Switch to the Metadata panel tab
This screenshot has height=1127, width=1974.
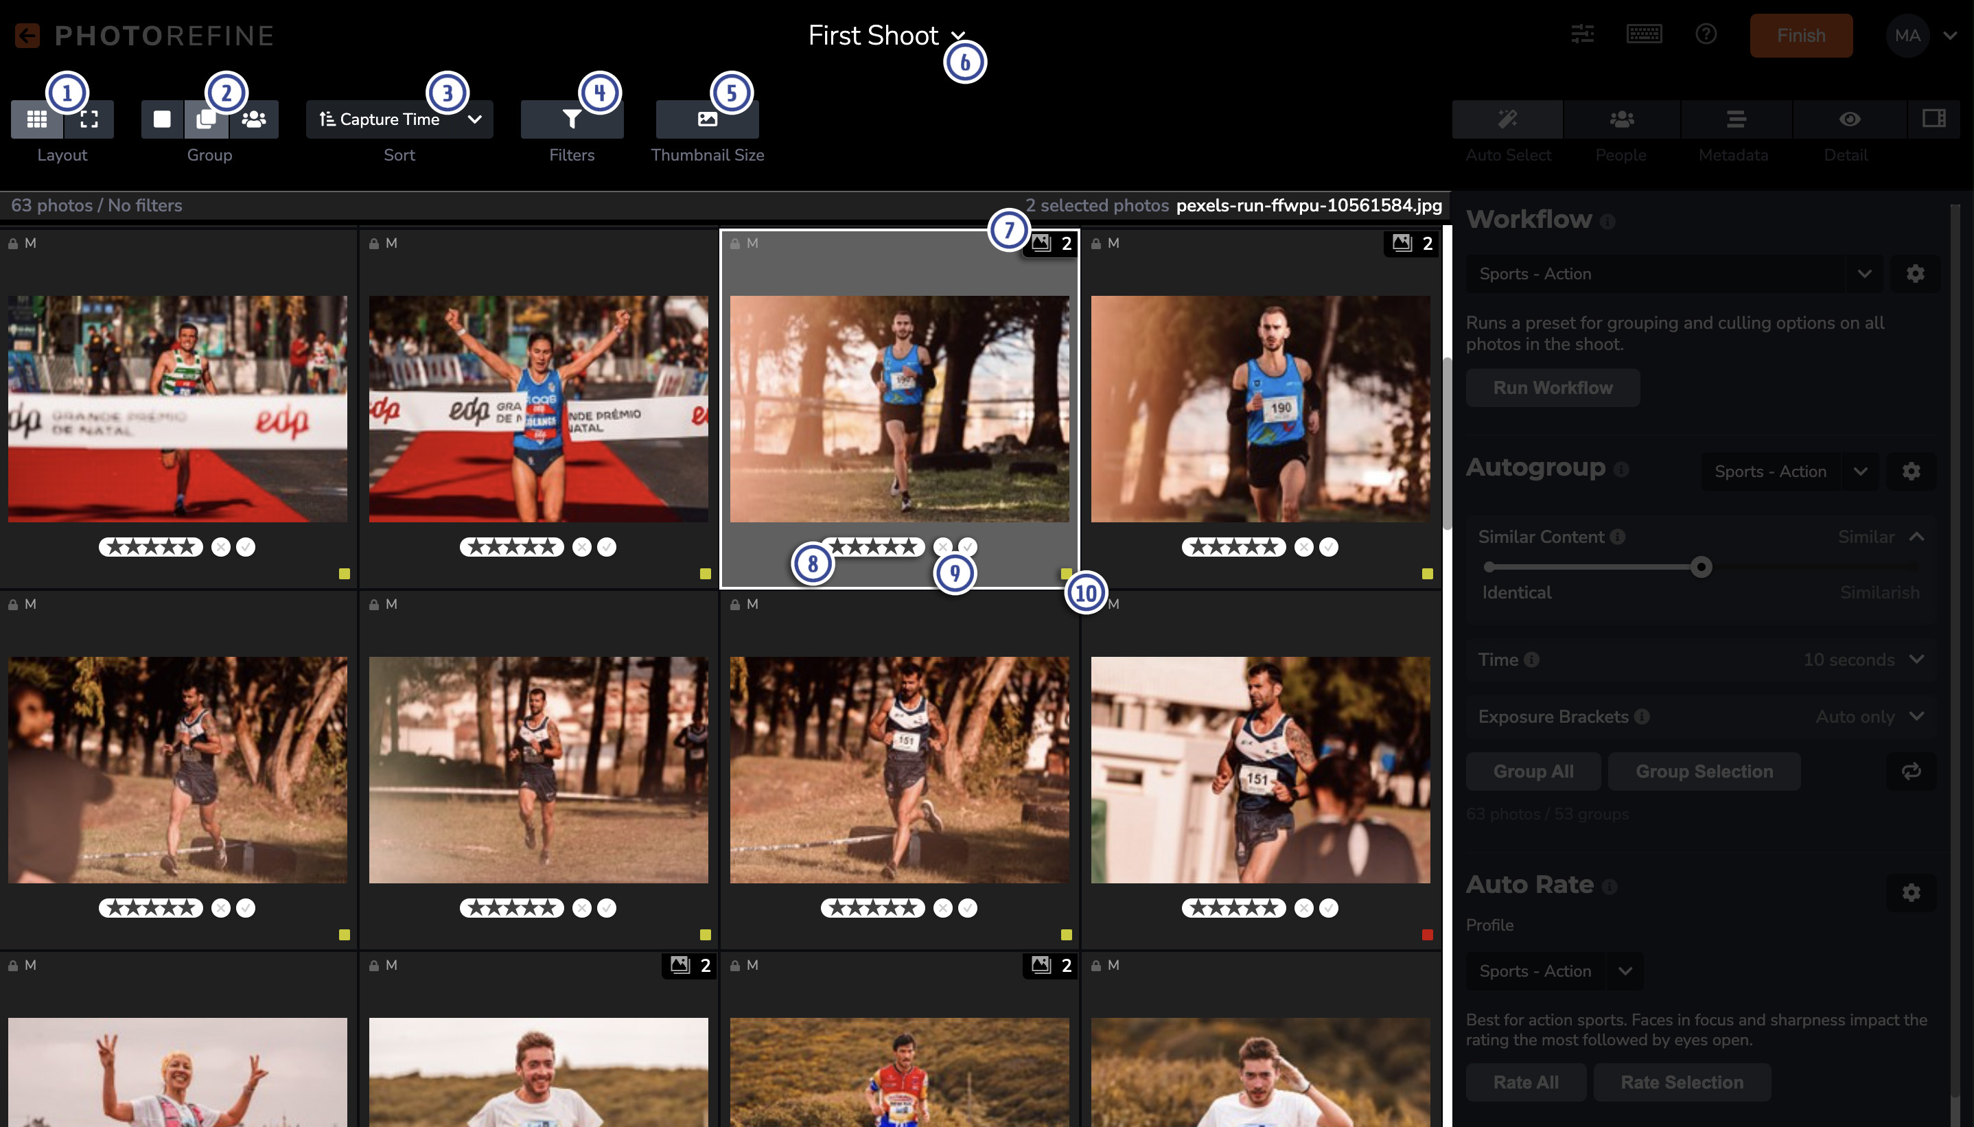pos(1736,119)
